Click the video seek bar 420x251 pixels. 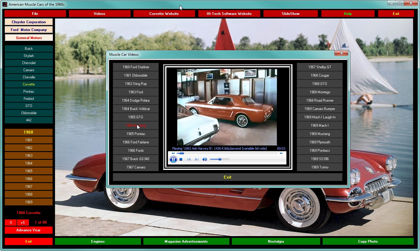(227, 153)
